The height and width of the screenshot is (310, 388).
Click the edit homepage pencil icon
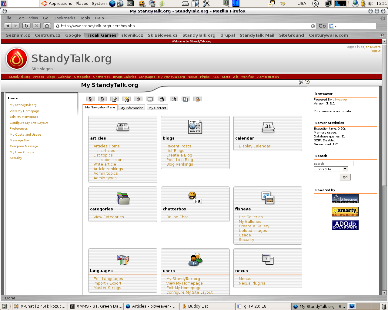click(x=115, y=99)
